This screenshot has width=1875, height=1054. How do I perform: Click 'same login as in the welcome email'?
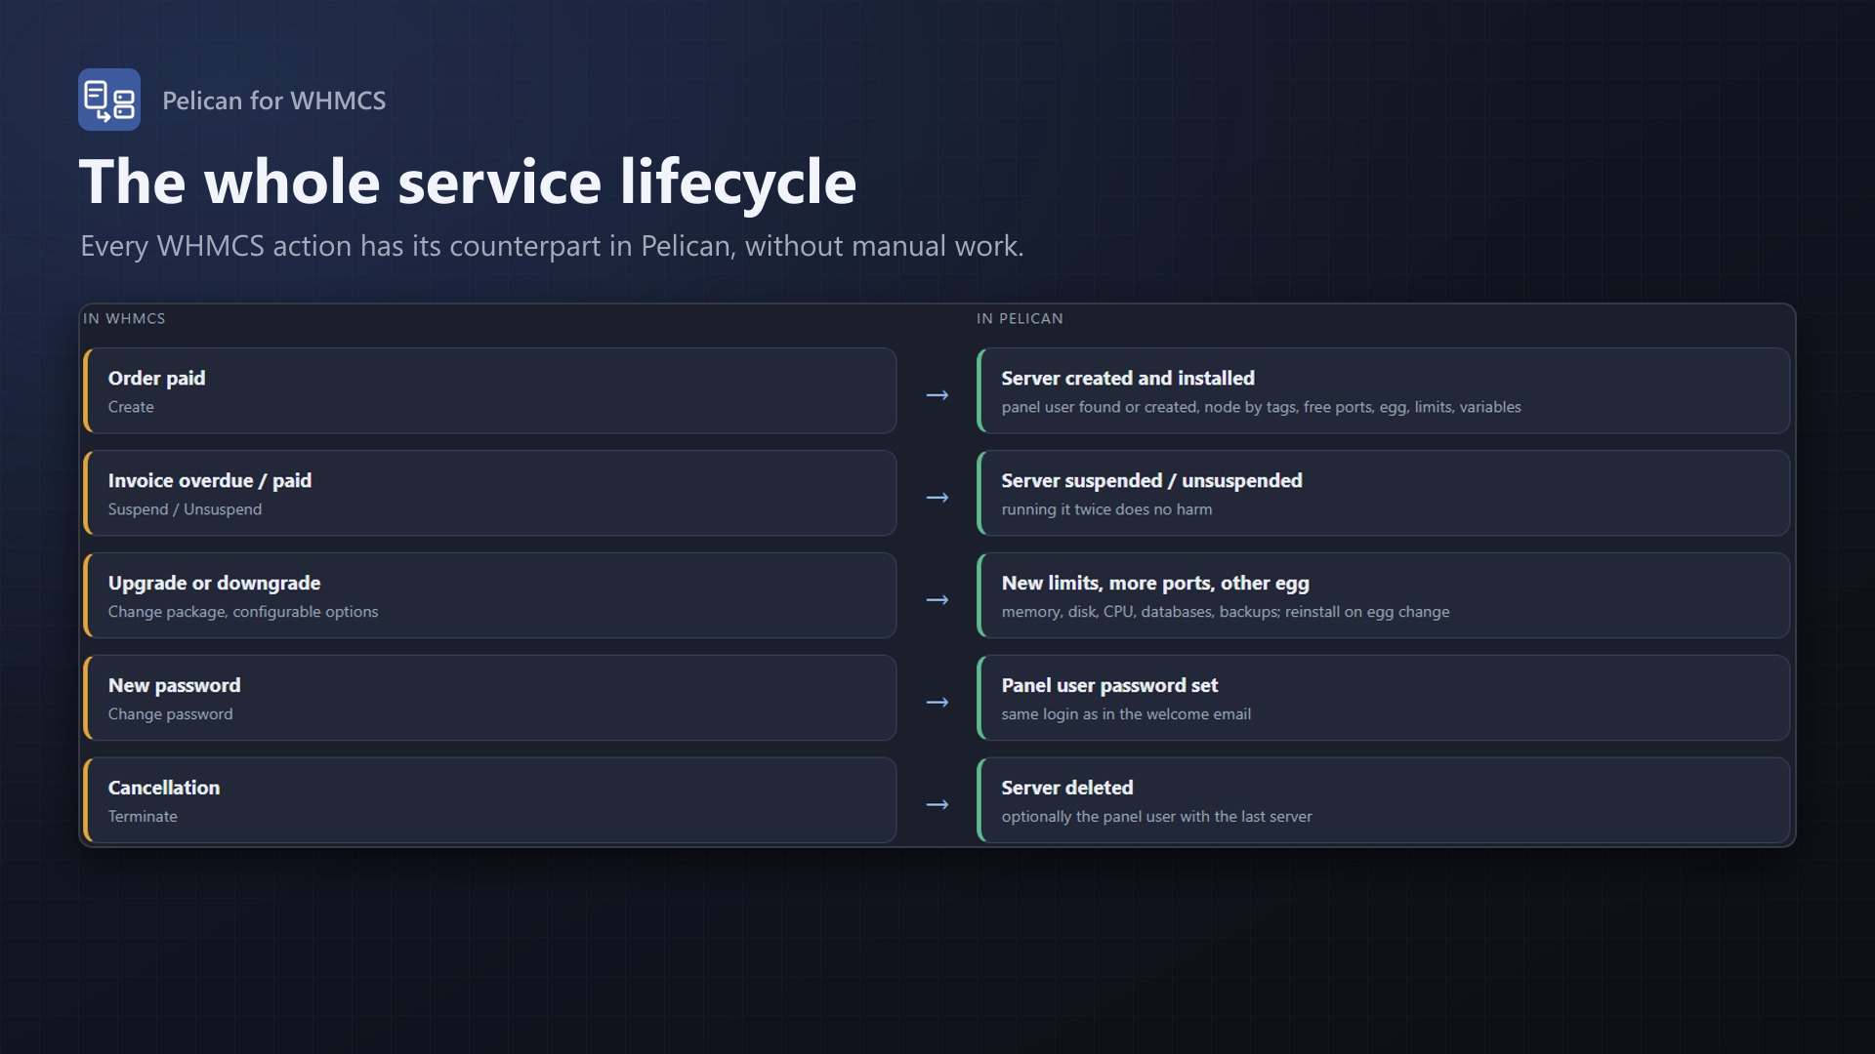coord(1126,714)
